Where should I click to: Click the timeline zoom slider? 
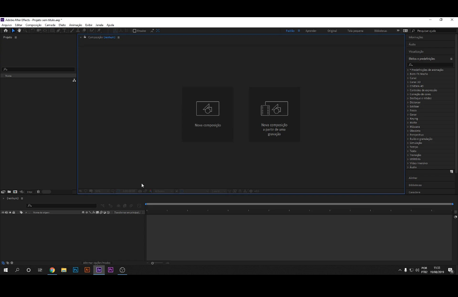152,263
